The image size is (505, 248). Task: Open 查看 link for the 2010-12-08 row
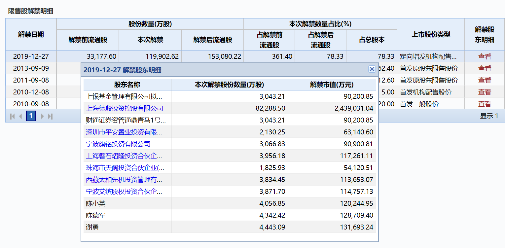pyautogui.click(x=485, y=92)
